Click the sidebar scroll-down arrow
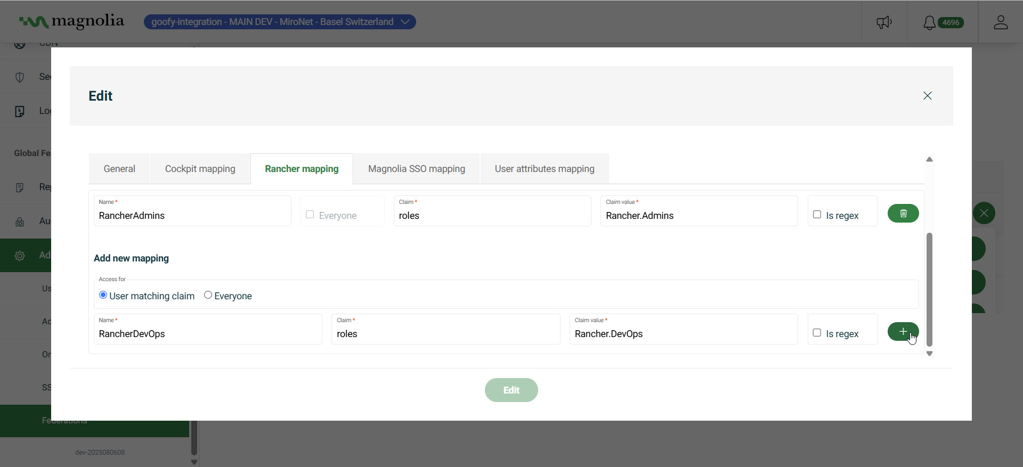Screen dimensions: 1023x467 pos(194,462)
